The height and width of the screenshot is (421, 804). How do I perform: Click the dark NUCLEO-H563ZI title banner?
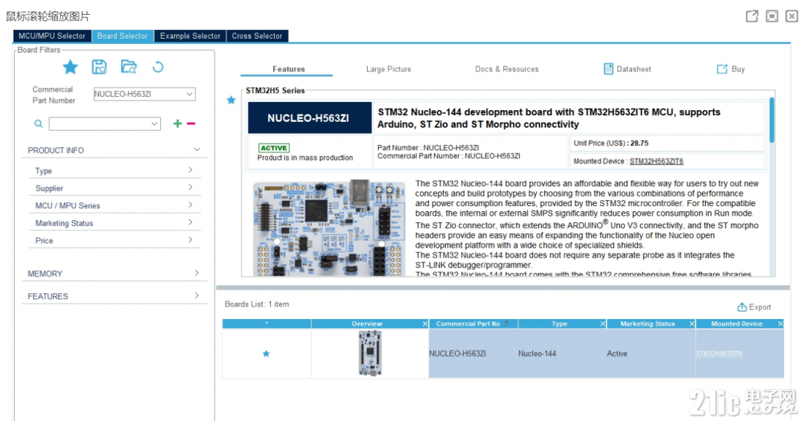pyautogui.click(x=310, y=118)
